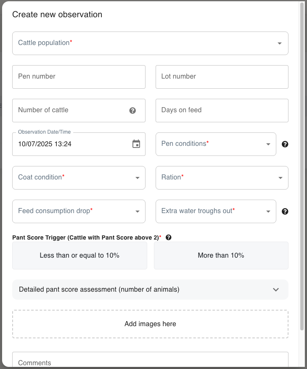Click help icon beside Pen conditions
This screenshot has width=307, height=369.
(x=285, y=144)
